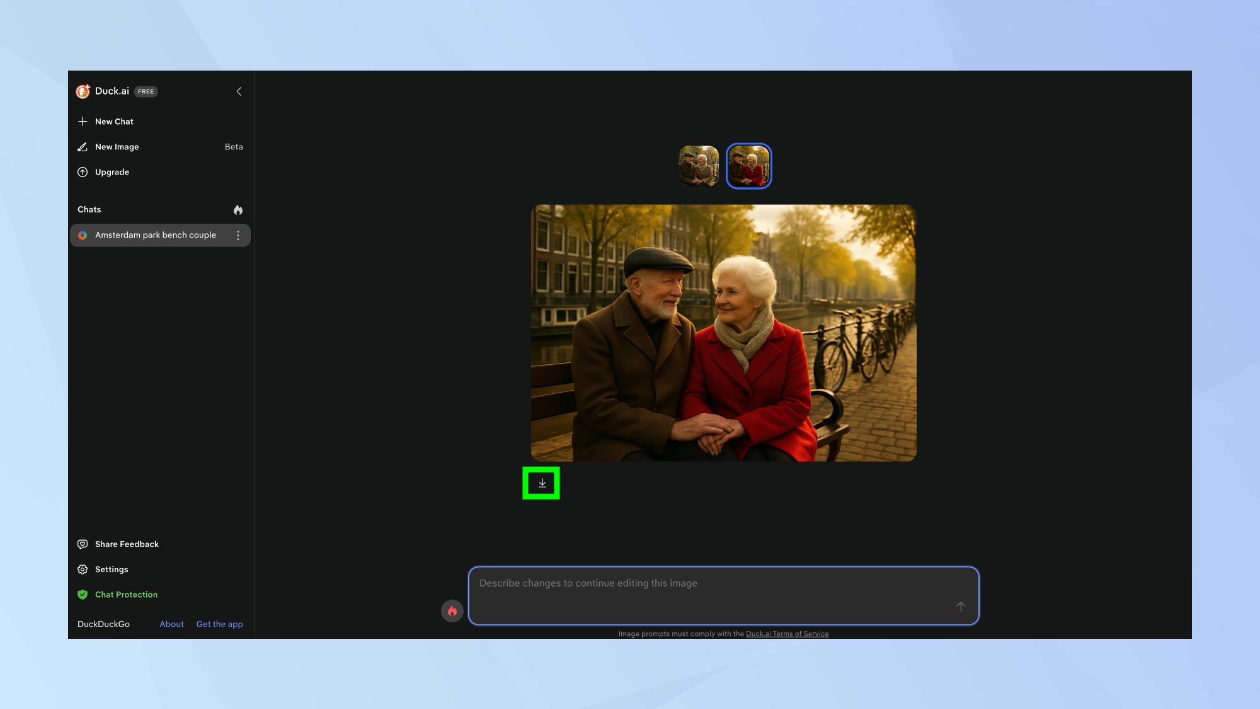Toggle Chat Protection
This screenshot has width=1260, height=709.
83,594
